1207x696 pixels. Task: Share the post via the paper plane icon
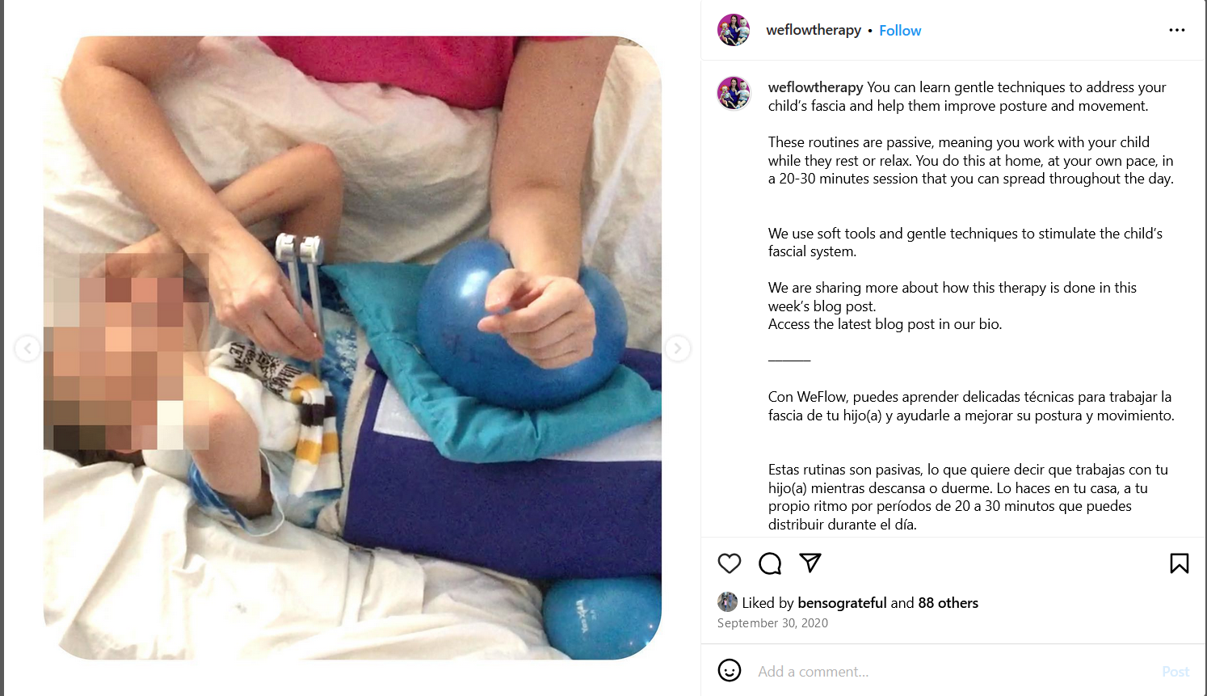click(x=810, y=563)
